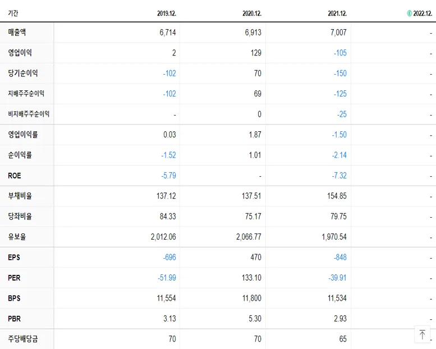Viewport: 436px width, 349px height.
Task: Click the -39.91 PER value
Action: pos(338,278)
